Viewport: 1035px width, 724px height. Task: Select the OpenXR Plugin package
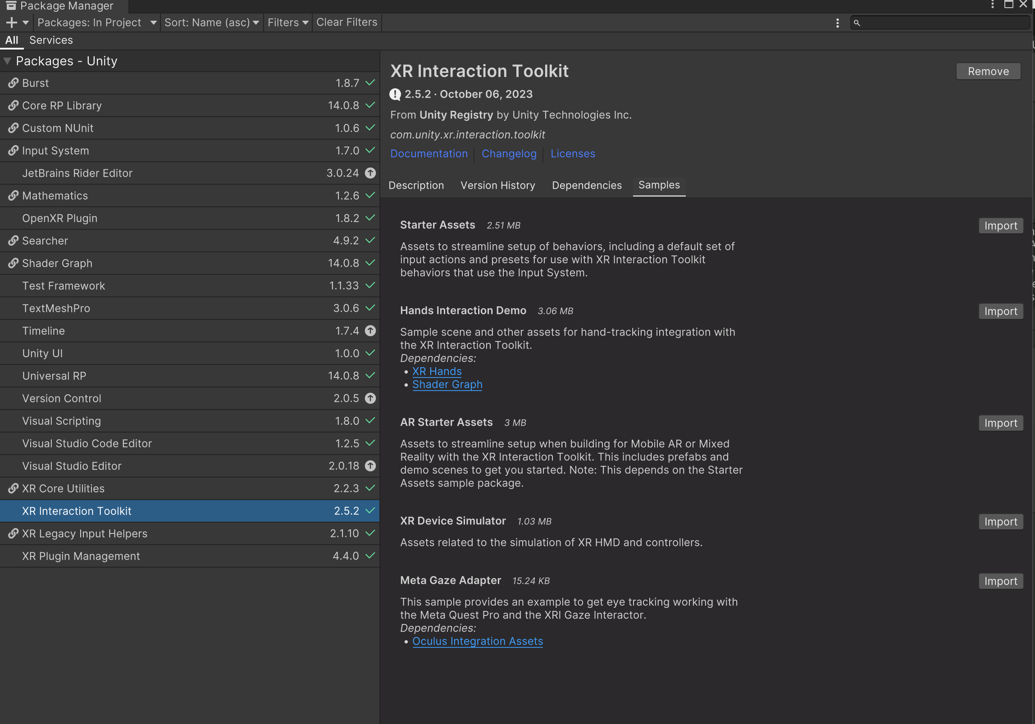[59, 218]
